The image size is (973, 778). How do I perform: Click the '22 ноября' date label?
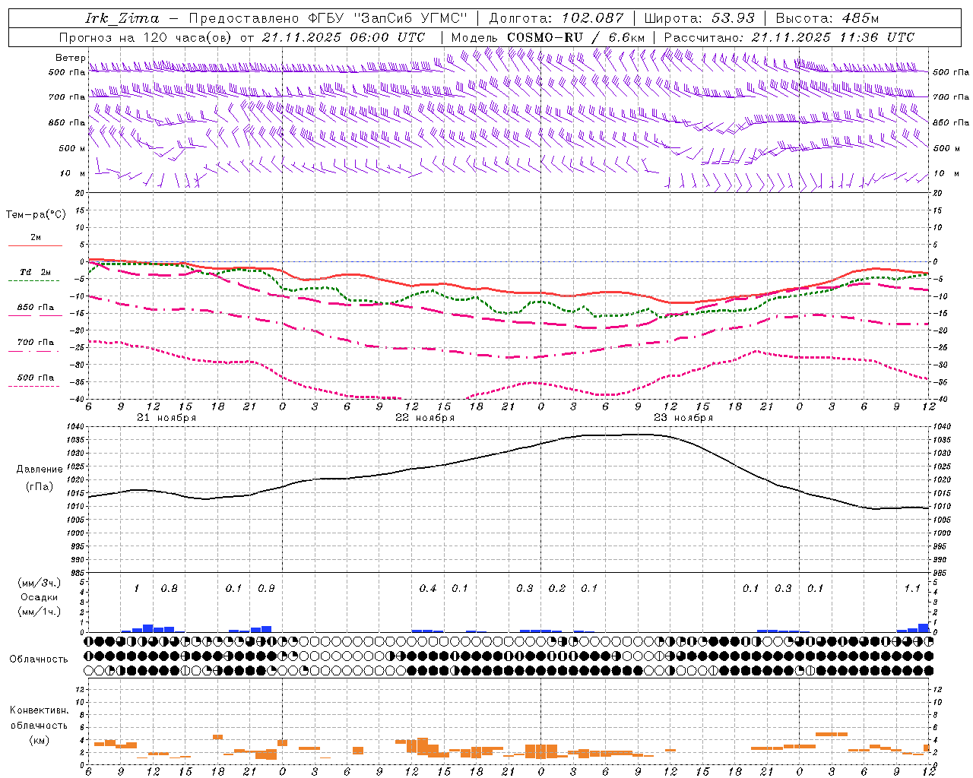point(425,418)
